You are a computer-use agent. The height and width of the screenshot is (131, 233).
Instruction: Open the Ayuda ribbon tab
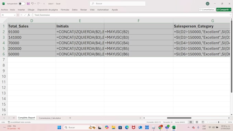(x=115, y=10)
